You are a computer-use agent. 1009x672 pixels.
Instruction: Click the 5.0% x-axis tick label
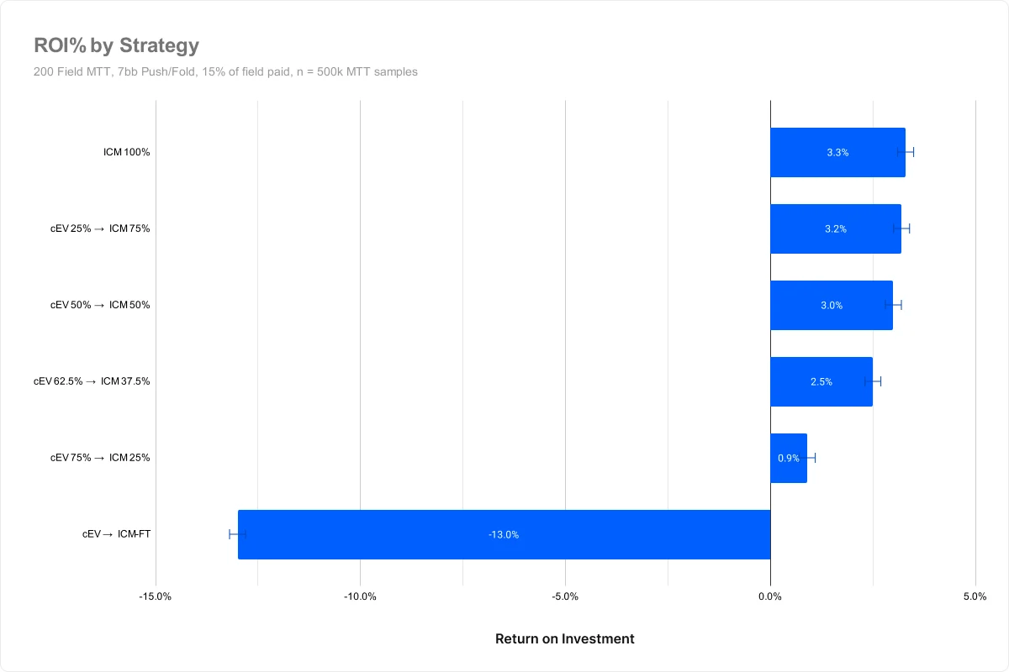click(975, 596)
